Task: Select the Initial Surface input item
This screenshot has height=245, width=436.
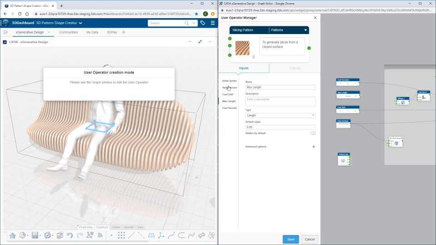Action: pos(229,81)
